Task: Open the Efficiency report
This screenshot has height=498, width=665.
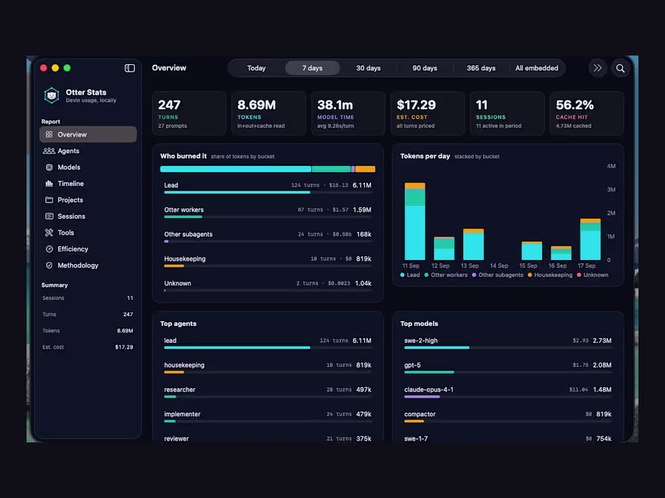Action: pyautogui.click(x=88, y=249)
